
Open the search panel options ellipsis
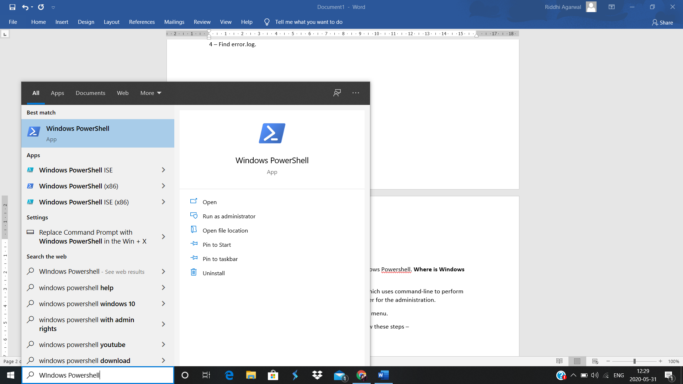tap(356, 93)
